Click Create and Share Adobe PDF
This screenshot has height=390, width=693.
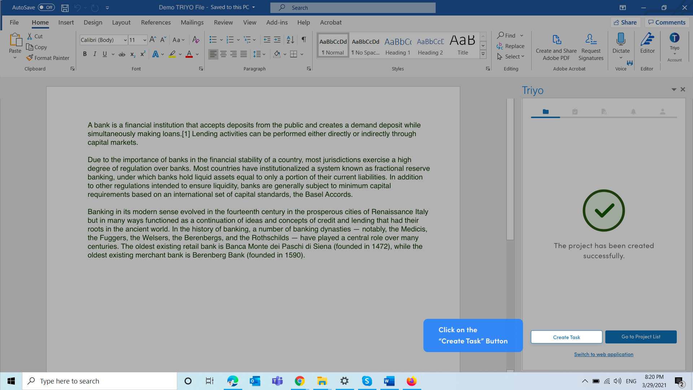tap(556, 47)
